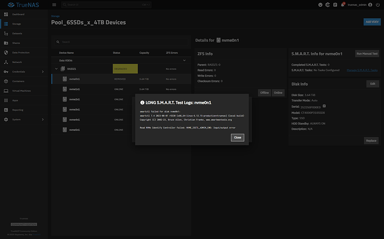The height and width of the screenshot is (239, 384).
Task: Click the disk icon beside Details for nvme0n1
Action: (219, 40)
